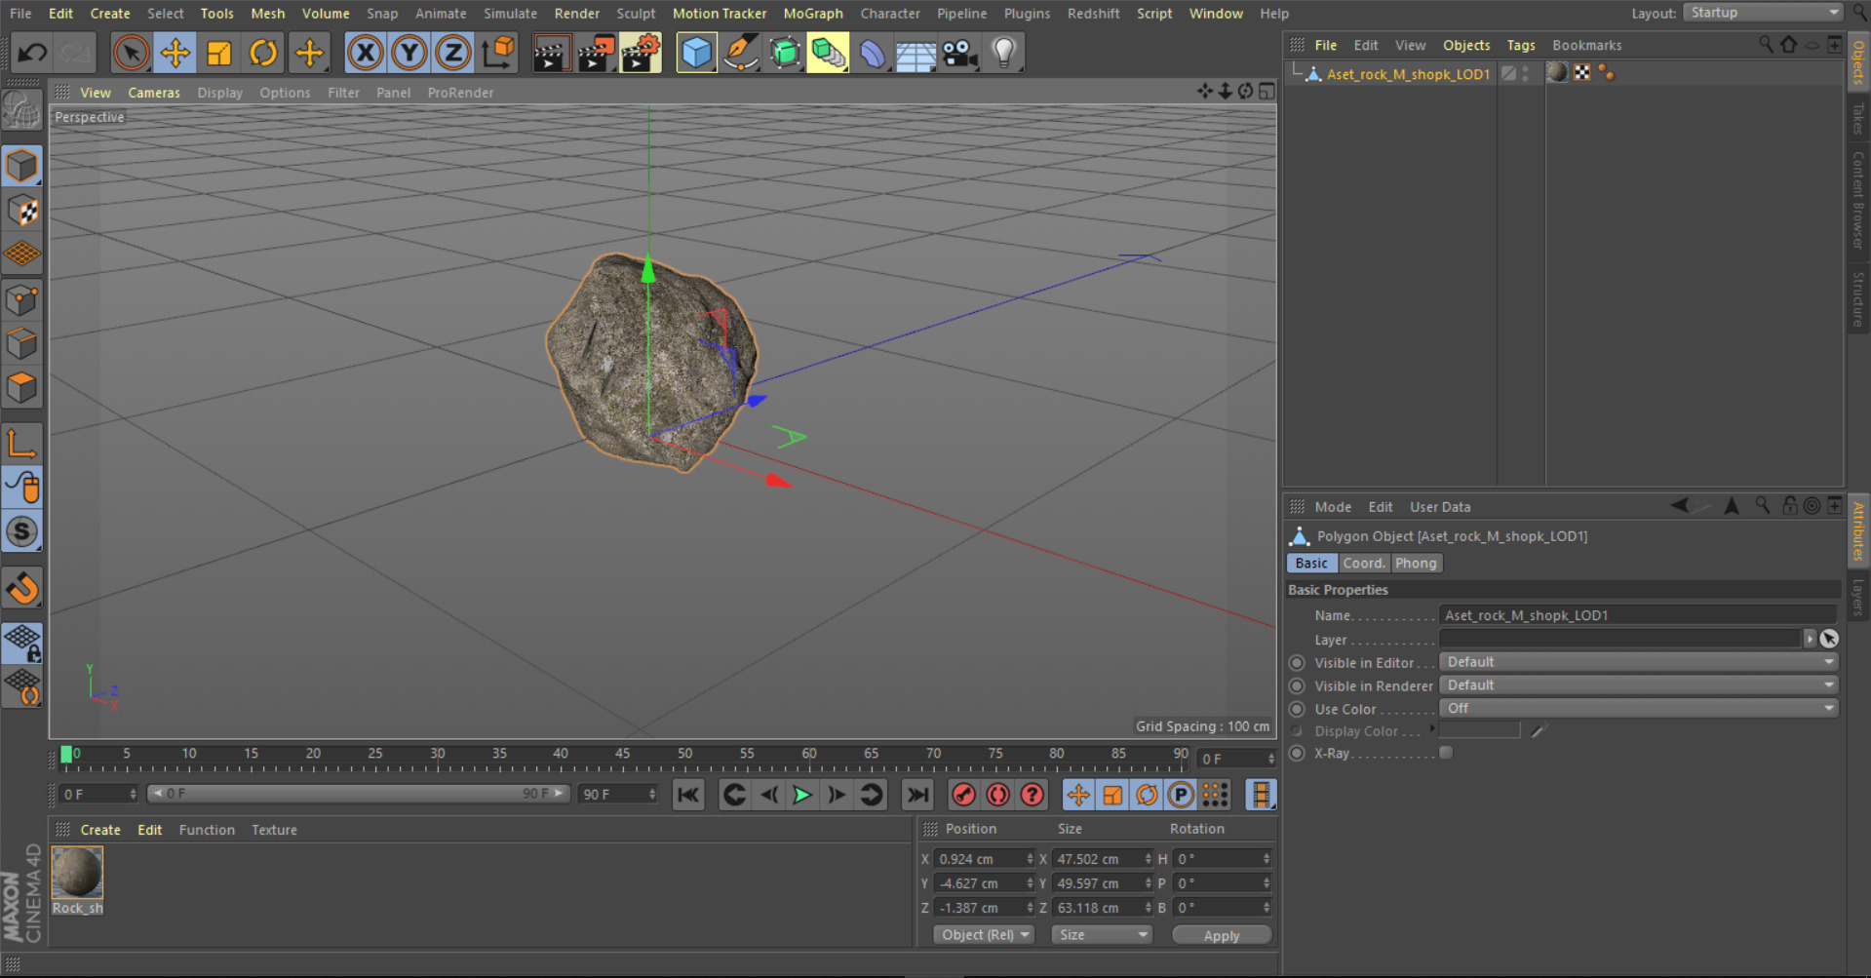The image size is (1871, 978).
Task: Open the Object (Rel) dropdown in Coordinates
Action: pos(983,934)
